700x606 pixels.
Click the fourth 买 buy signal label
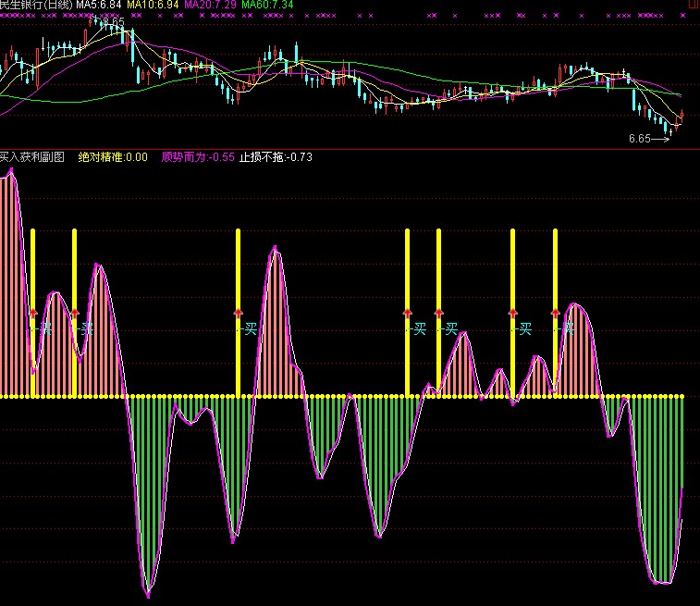click(419, 328)
